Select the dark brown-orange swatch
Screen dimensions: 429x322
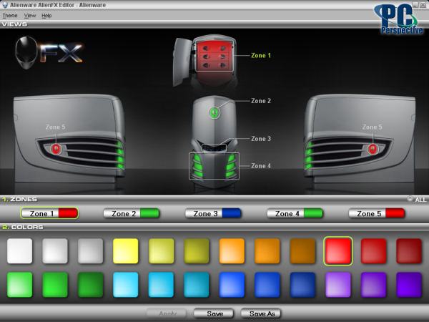pyautogui.click(x=302, y=251)
